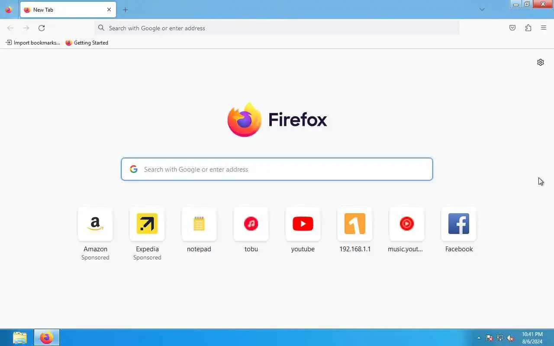554x346 pixels.
Task: Open the new tab personalize gear
Action: coord(541,62)
